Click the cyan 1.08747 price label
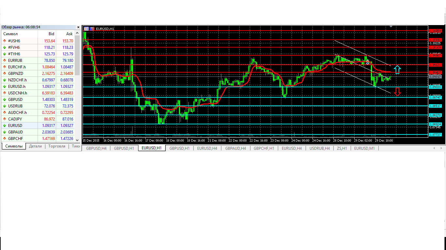This screenshot has width=446, height=250. pyautogui.click(x=435, y=97)
